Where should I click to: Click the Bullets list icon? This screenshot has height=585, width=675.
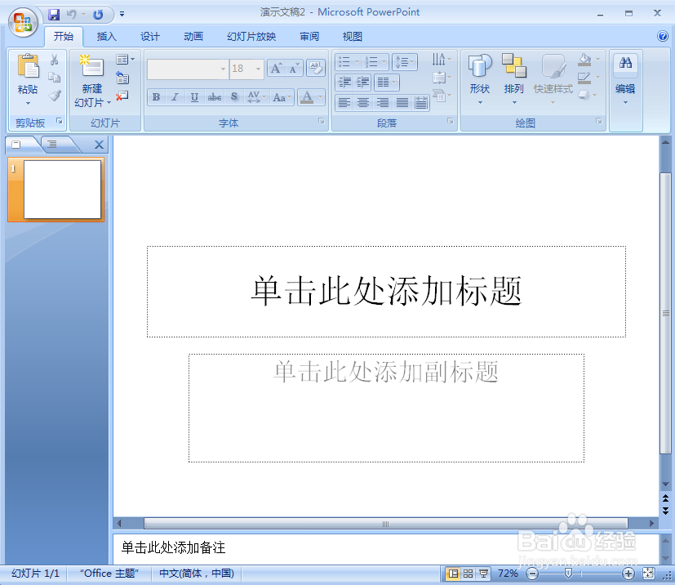344,62
